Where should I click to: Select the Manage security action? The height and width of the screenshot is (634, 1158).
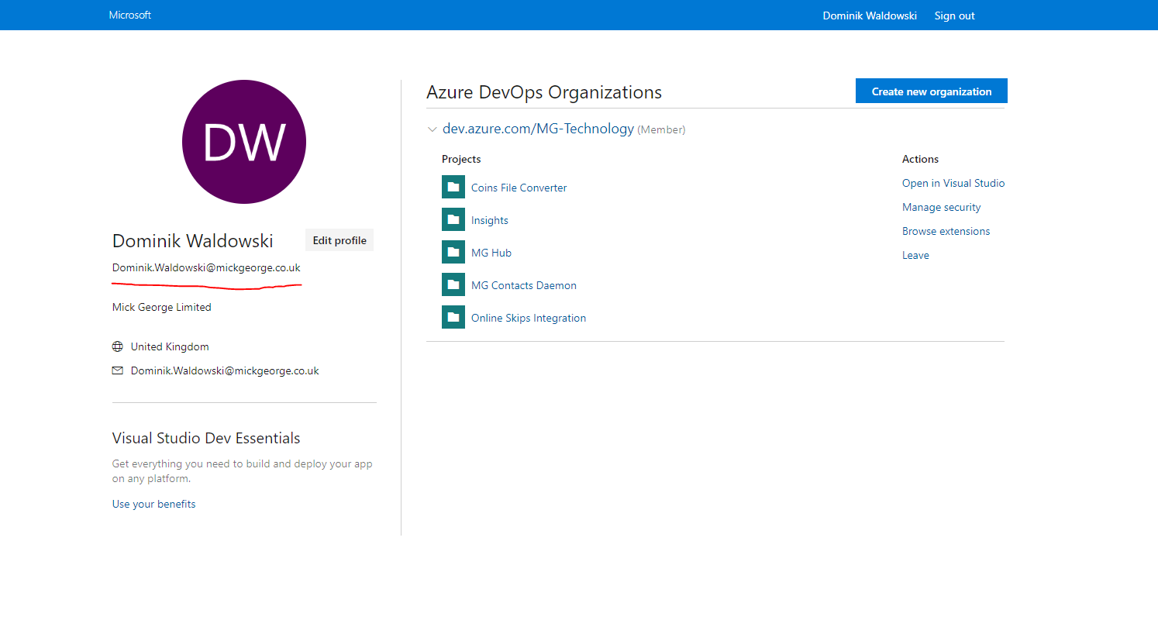pyautogui.click(x=941, y=207)
